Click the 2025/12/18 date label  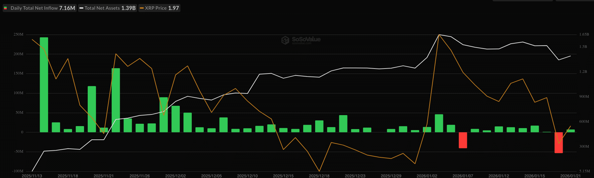point(319,176)
